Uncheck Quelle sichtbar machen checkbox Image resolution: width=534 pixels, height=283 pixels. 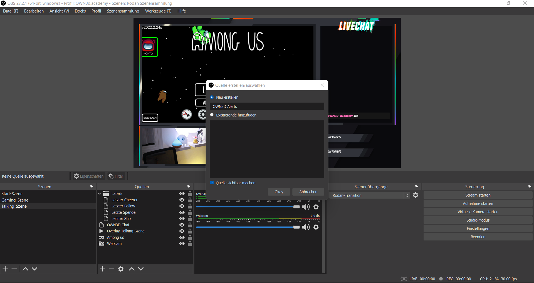point(212,183)
